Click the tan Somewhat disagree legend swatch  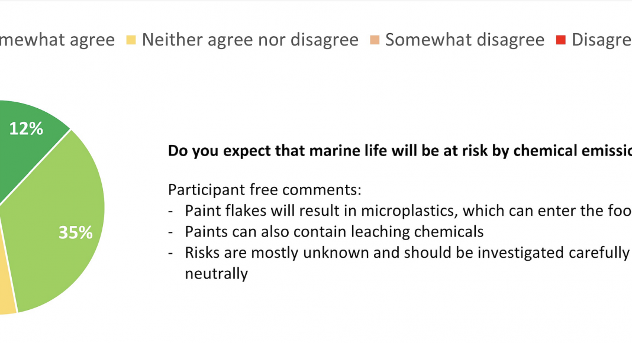[375, 40]
